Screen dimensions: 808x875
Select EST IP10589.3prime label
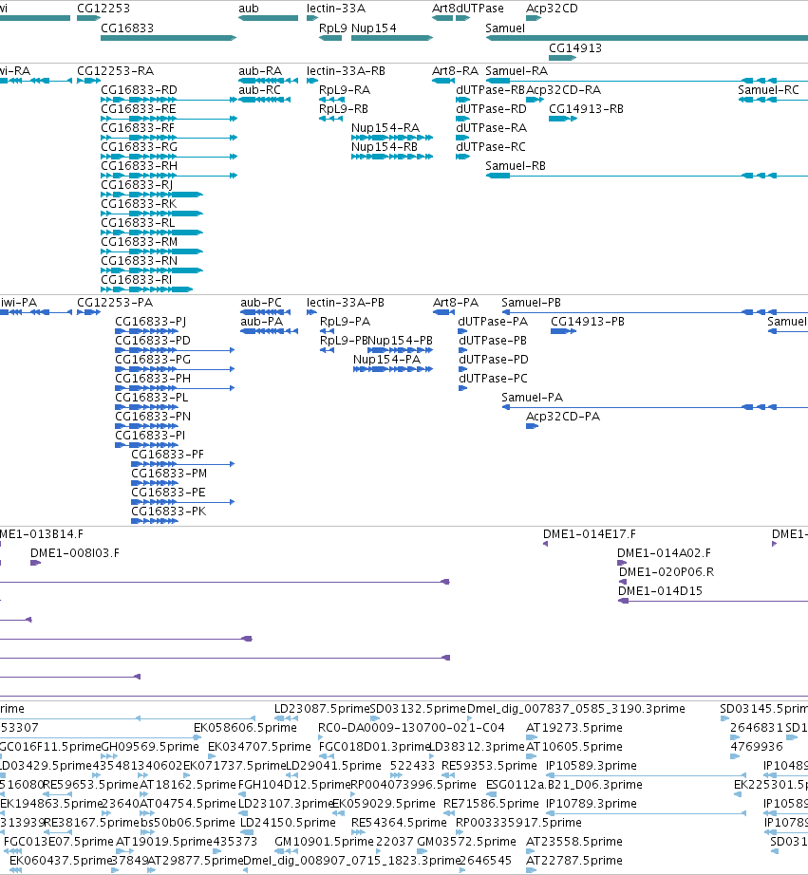coord(591,766)
